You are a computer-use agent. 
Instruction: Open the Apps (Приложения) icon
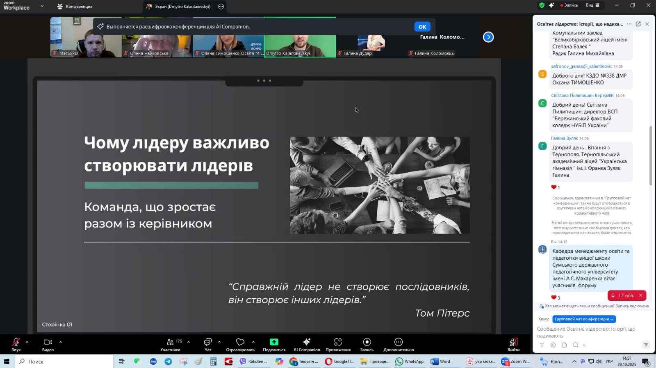338,342
